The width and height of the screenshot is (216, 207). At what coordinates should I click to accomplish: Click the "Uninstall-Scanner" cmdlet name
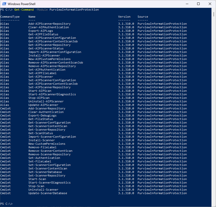43,190
